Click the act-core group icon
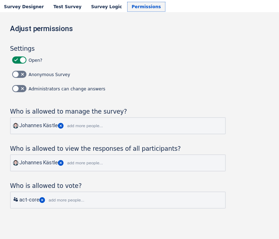Viewport: 279px width, 239px height. click(16, 200)
